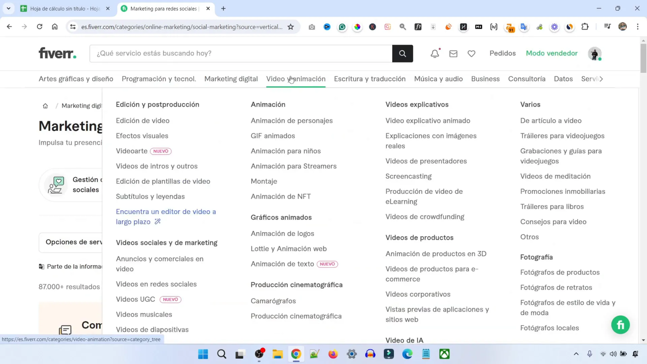Open the Música y audio category menu
Viewport: 647px width, 364px height.
(x=438, y=79)
